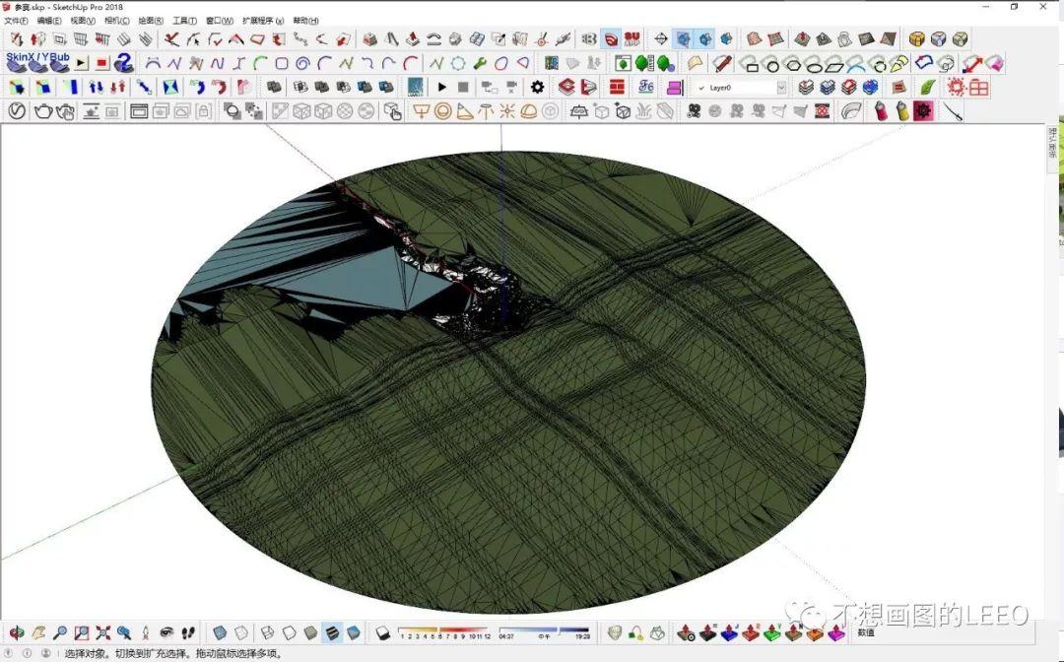Click the V-Ray spot light cone icon

[x=464, y=111]
